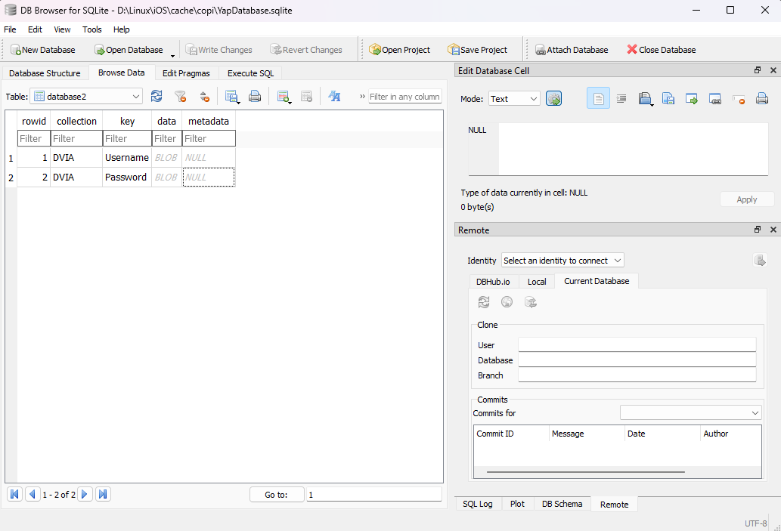
Task: Export cell content to a file
Action: click(x=668, y=98)
